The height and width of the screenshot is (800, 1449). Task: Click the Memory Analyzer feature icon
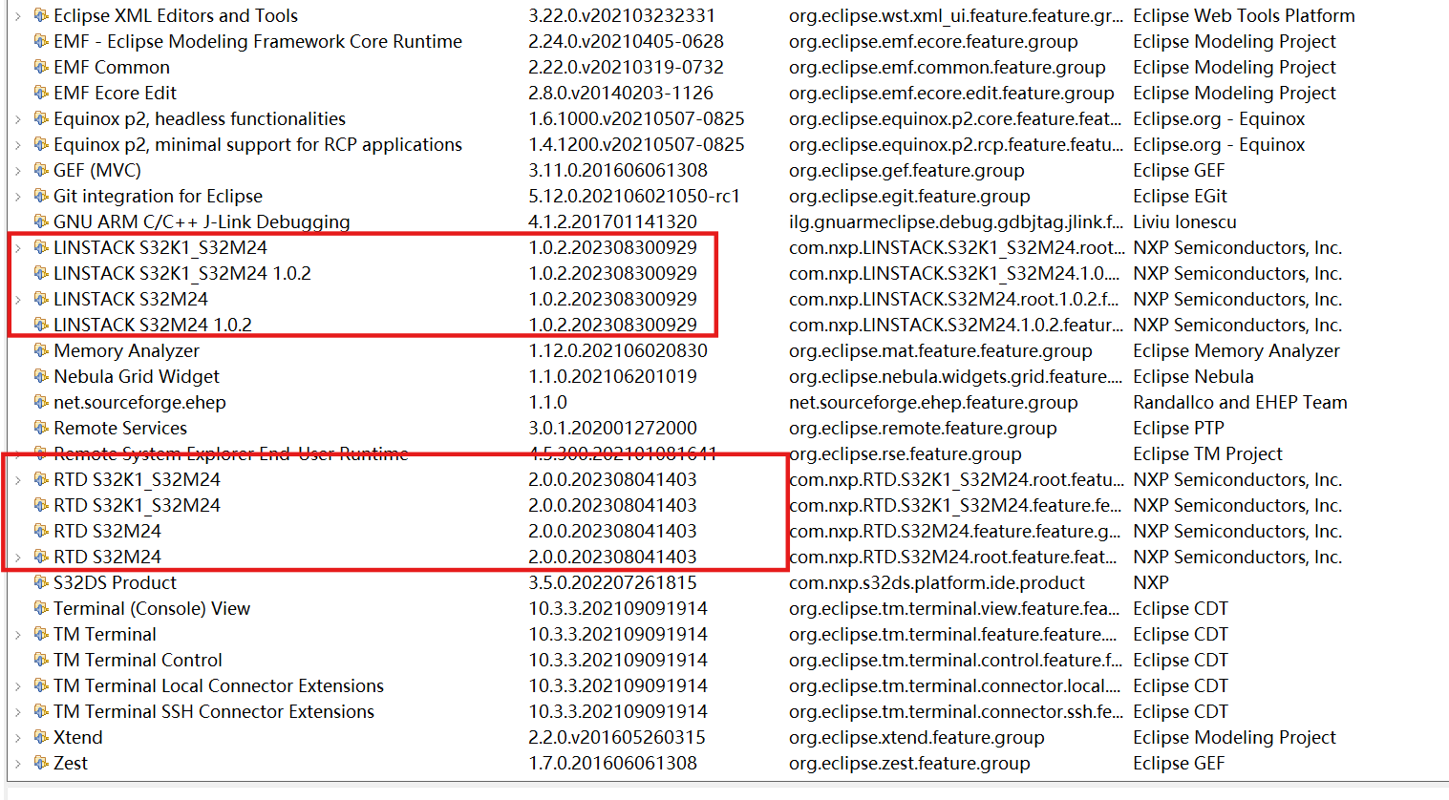(40, 350)
